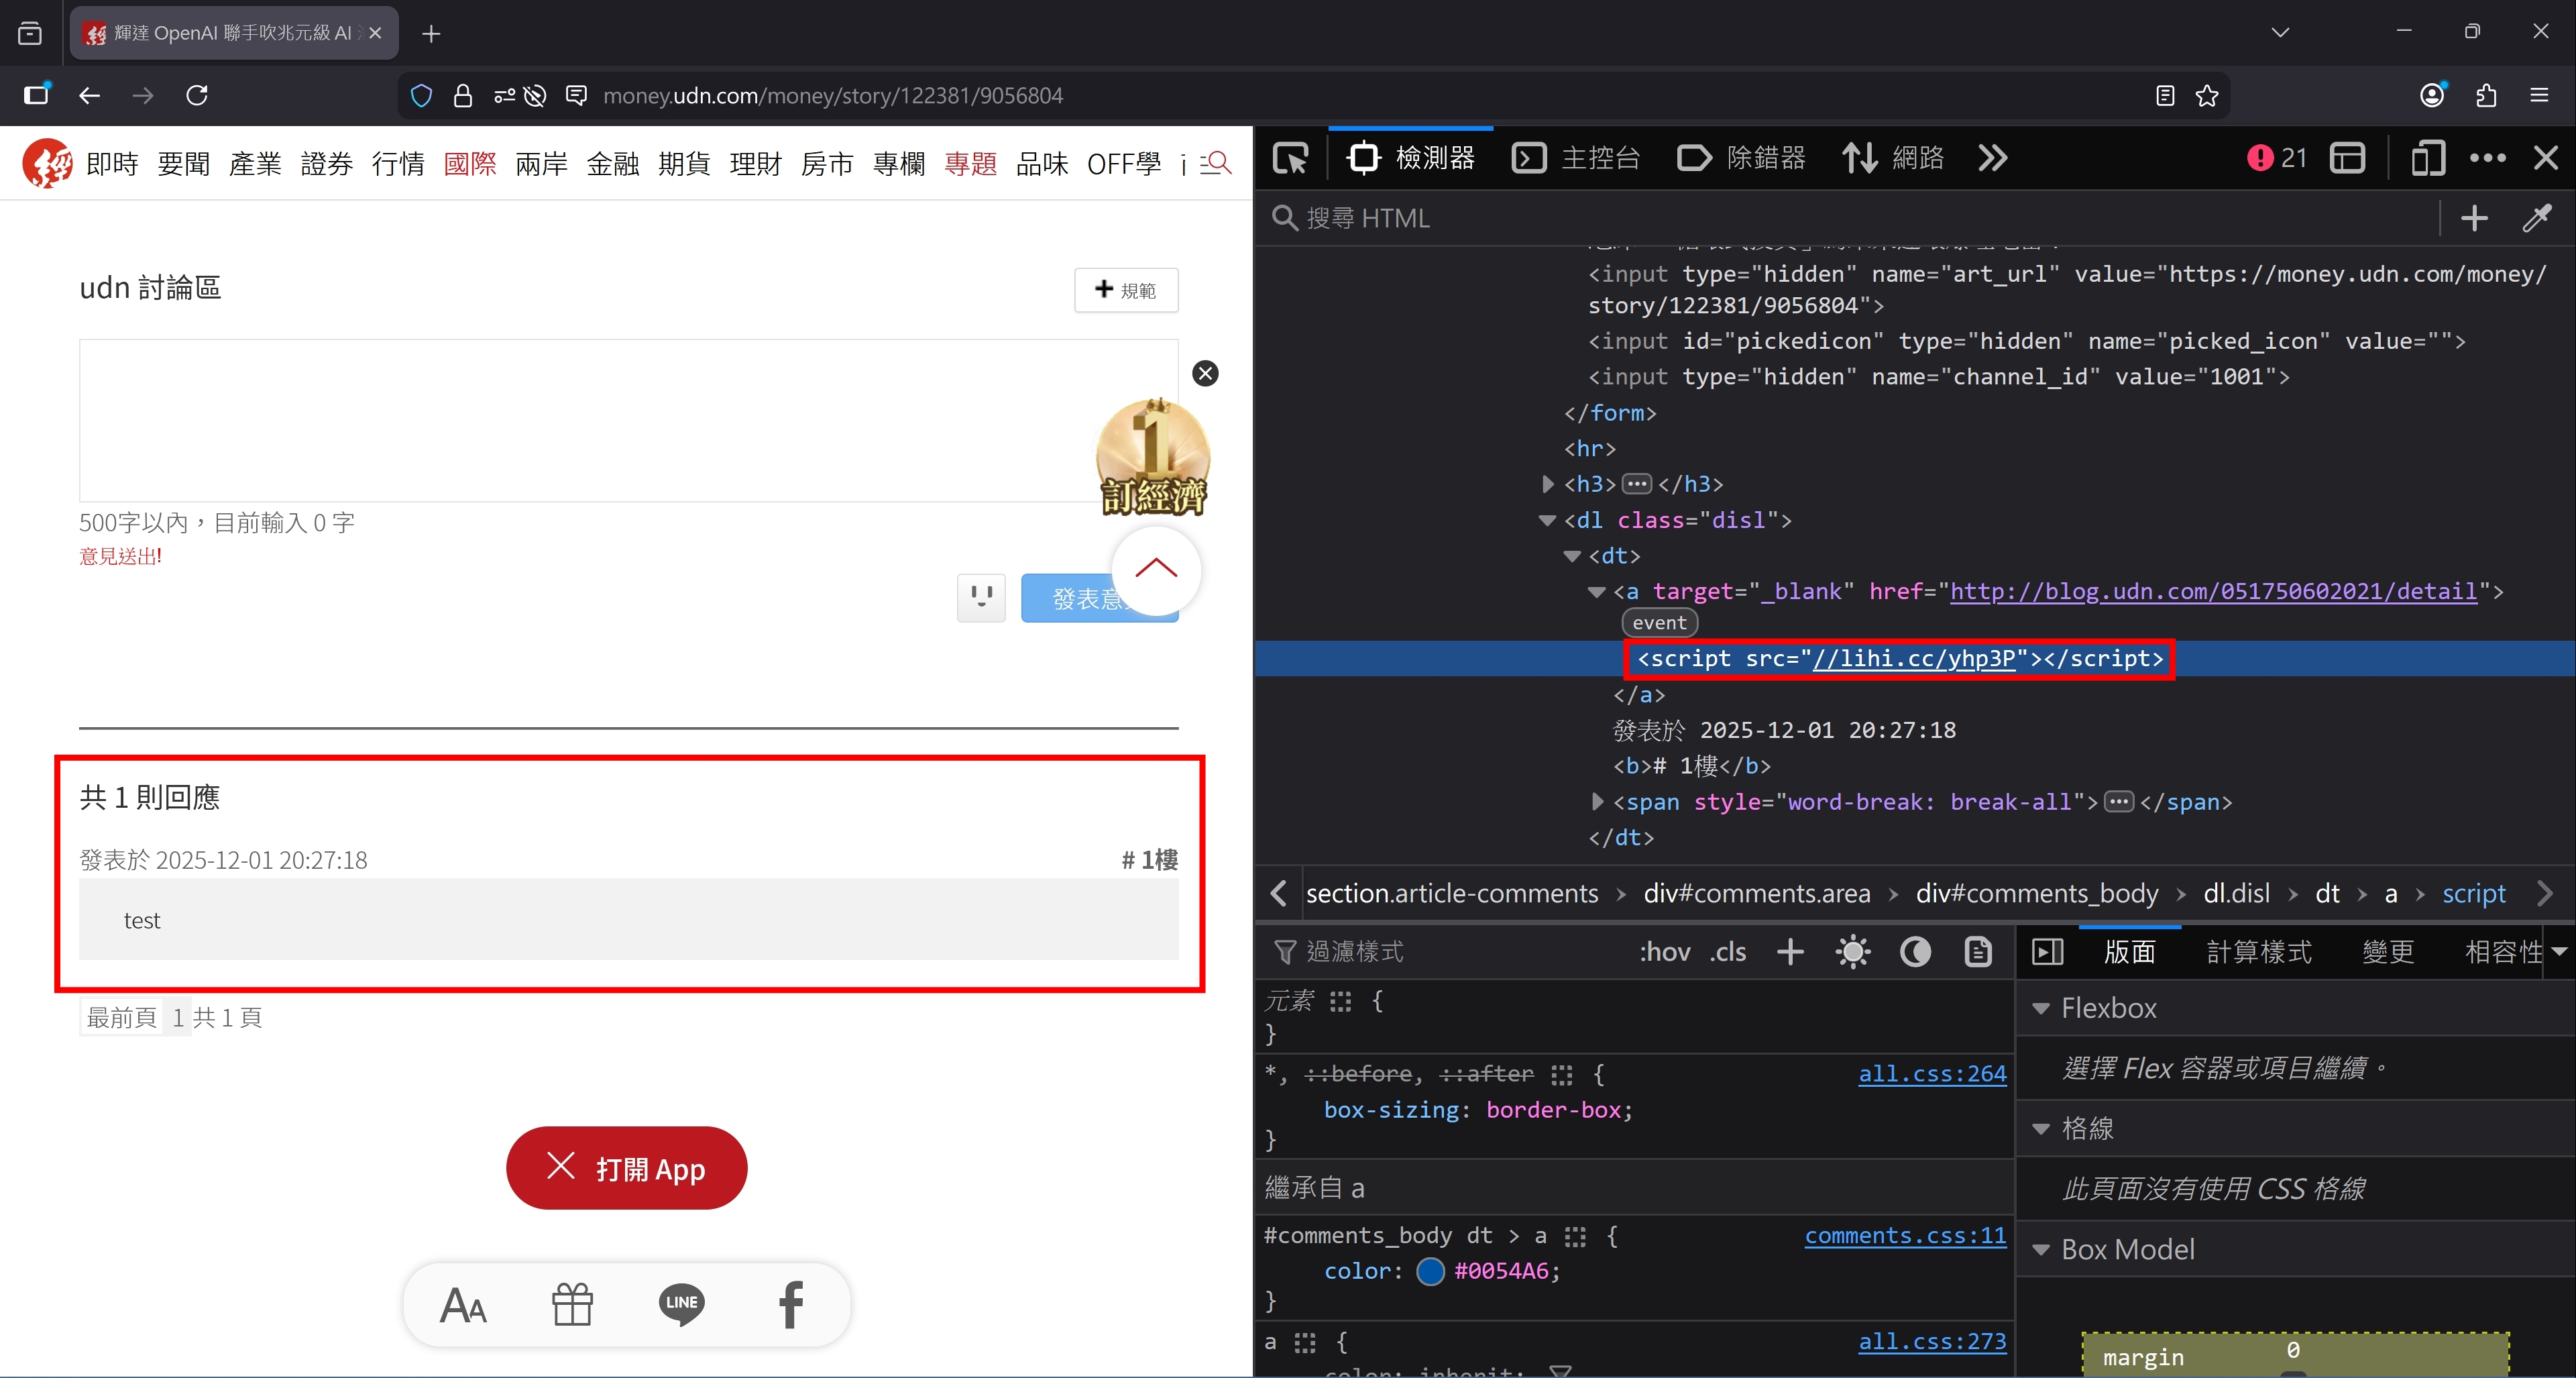Click the emoji picker button
2576x1378 pixels.
tap(981, 598)
